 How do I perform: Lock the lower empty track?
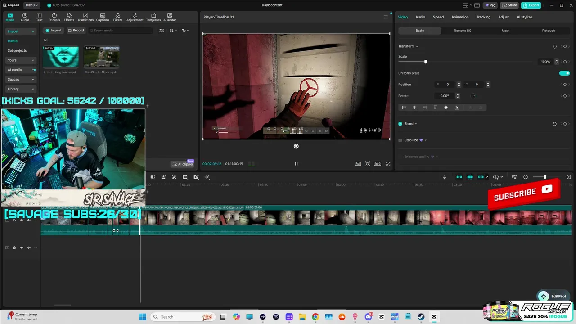[x=14, y=247]
